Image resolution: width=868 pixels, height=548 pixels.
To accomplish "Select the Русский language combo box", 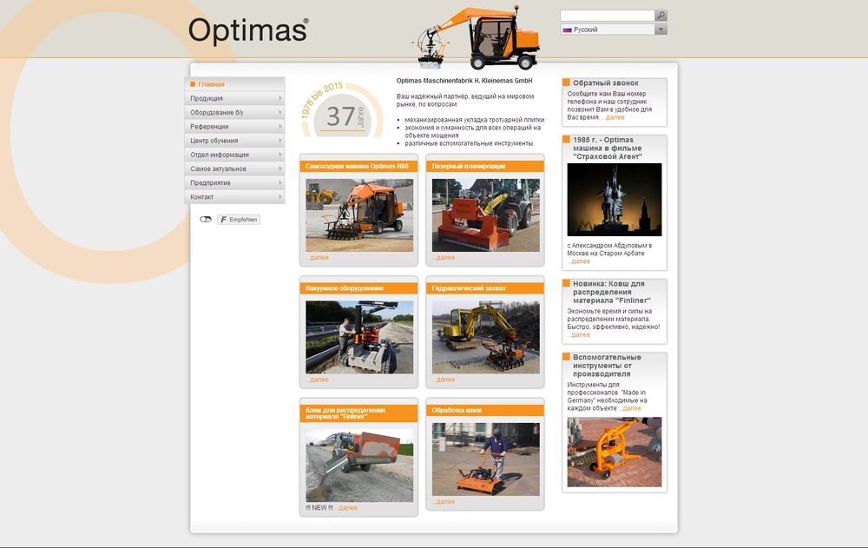I will [x=614, y=30].
